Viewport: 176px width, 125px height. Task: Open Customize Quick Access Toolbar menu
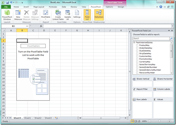tap(22, 2)
